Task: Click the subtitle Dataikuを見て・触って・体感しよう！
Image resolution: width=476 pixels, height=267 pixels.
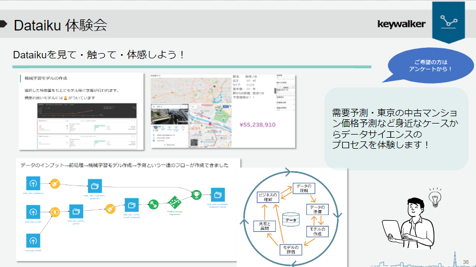Action: coord(99,55)
